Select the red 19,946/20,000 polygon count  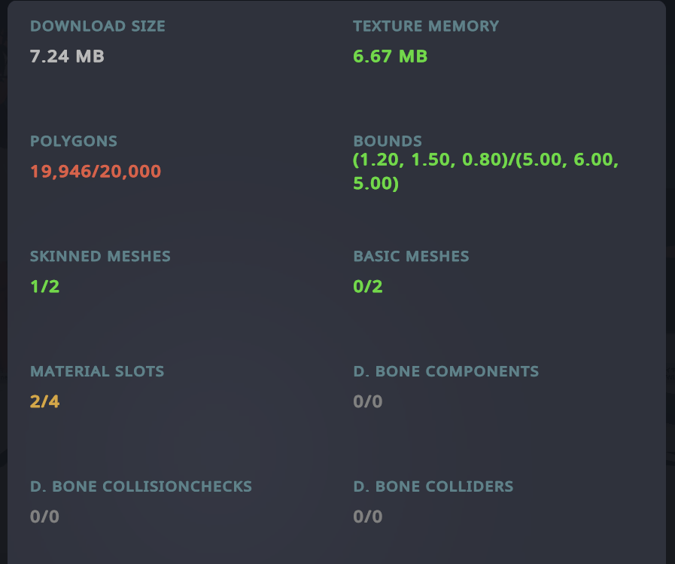click(95, 172)
